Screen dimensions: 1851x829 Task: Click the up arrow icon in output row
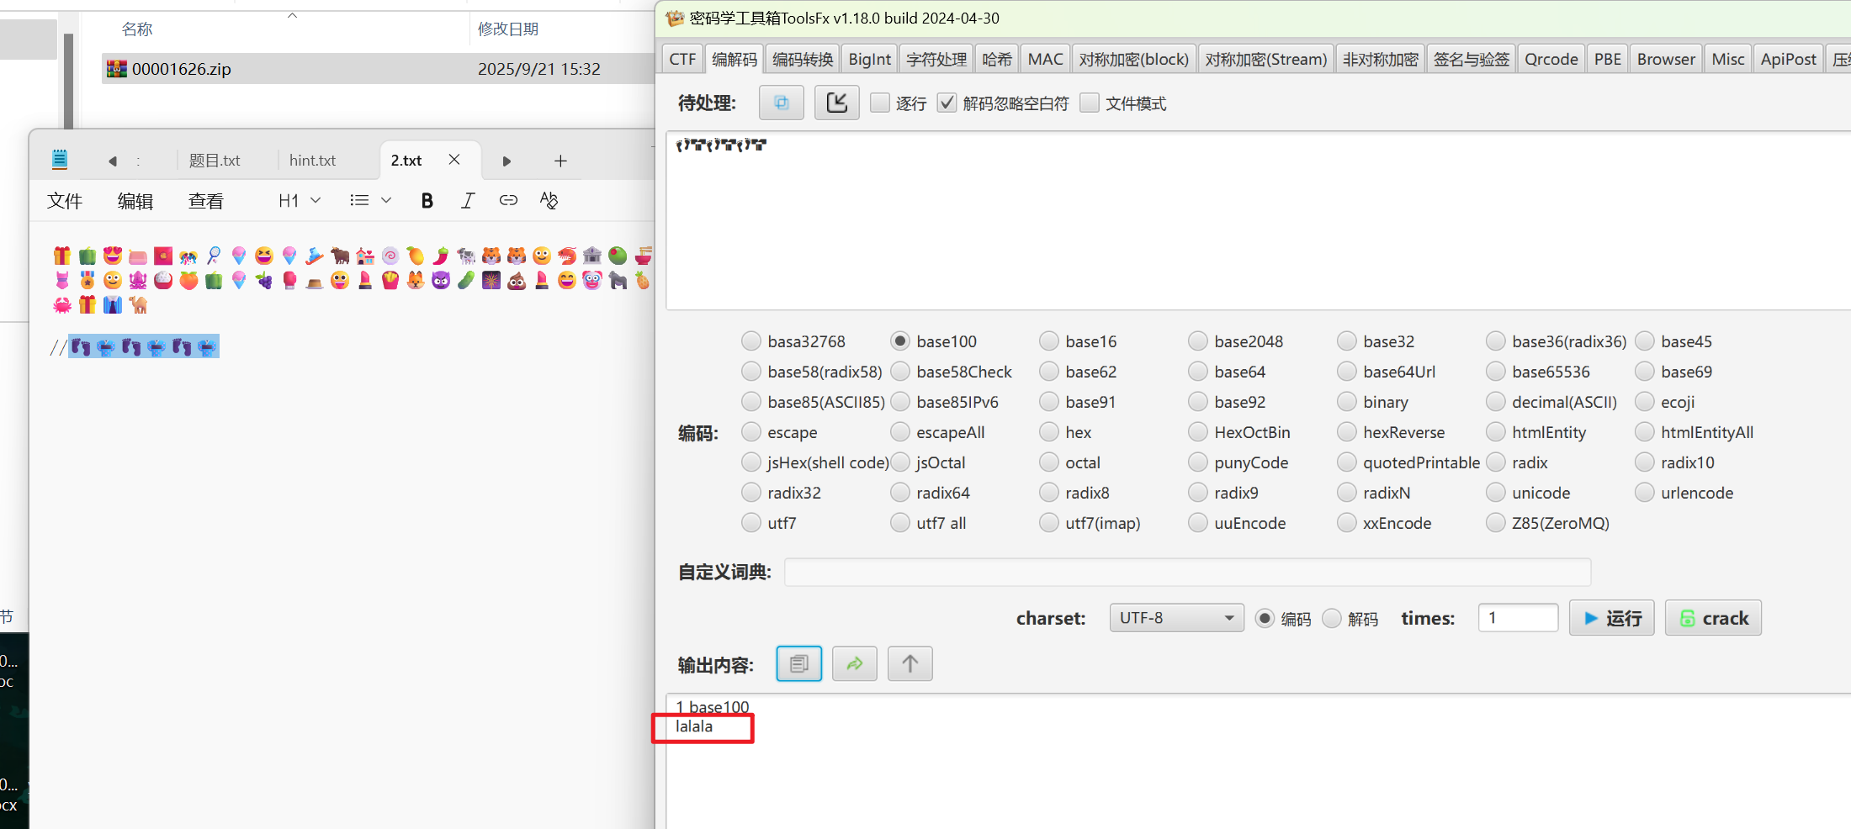click(x=910, y=664)
